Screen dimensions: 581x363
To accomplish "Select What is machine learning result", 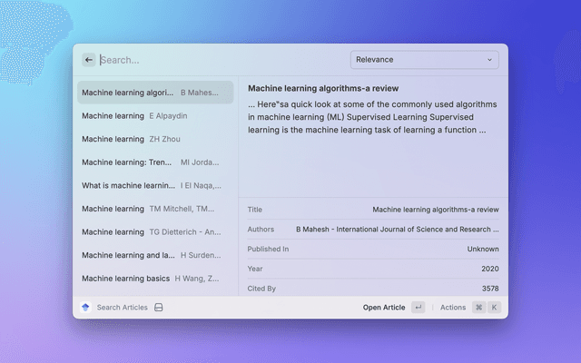I will (x=155, y=185).
